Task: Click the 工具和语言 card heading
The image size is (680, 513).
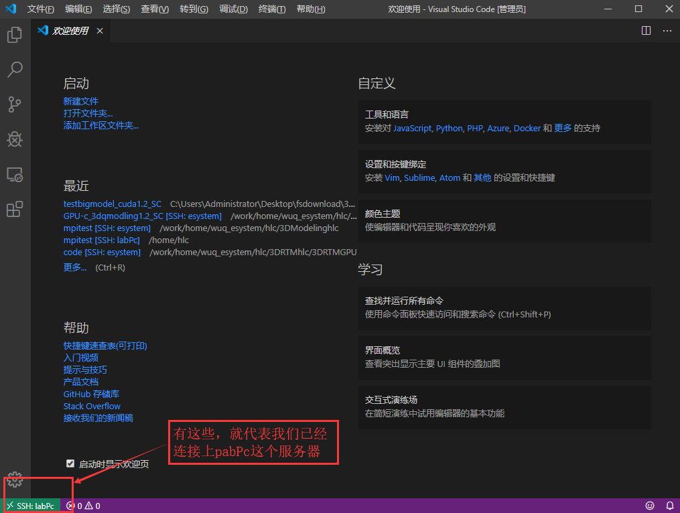Action: click(387, 115)
